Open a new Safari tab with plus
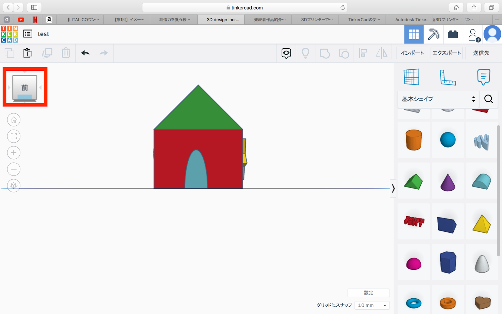This screenshot has height=314, width=502. [x=497, y=19]
